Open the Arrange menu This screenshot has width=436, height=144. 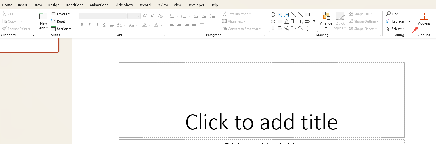click(326, 21)
